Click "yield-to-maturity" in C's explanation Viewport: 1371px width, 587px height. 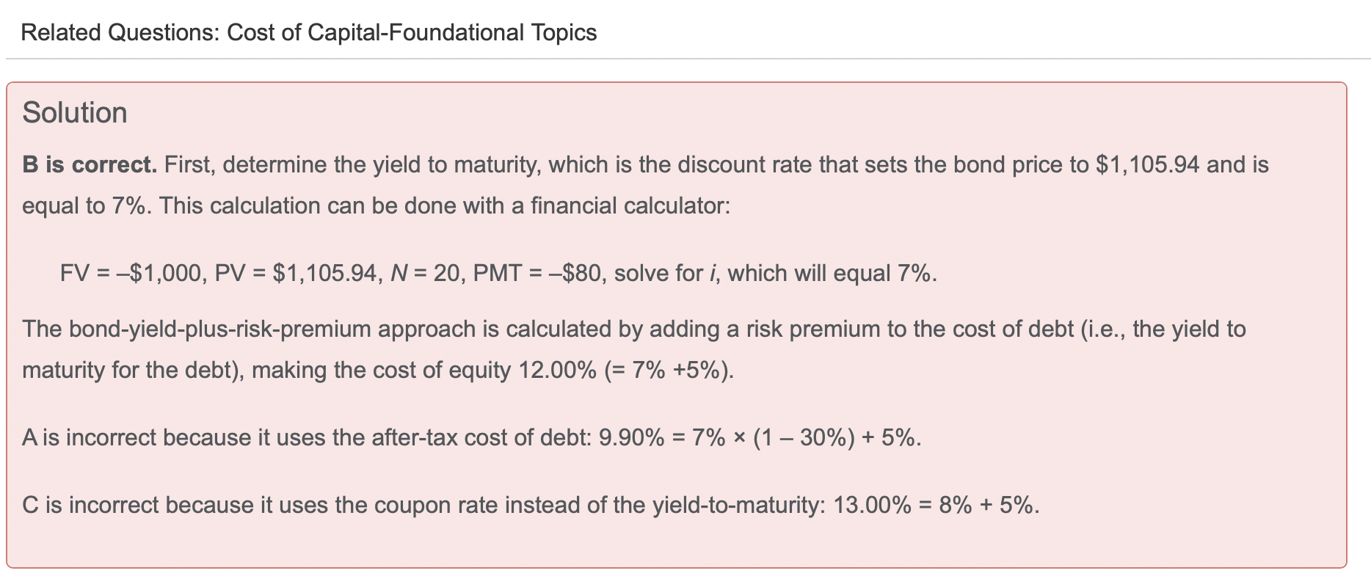(738, 505)
